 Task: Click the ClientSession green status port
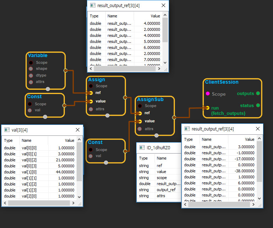pos(258,105)
